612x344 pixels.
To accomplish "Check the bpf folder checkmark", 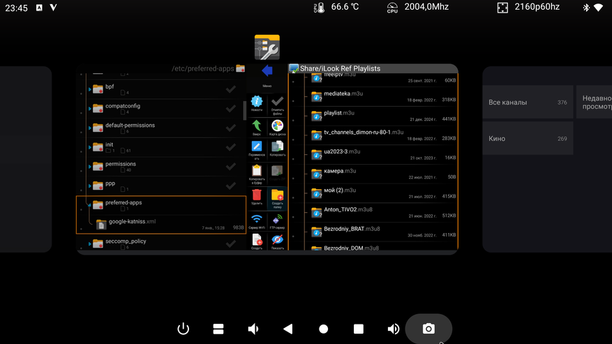I will point(231,89).
